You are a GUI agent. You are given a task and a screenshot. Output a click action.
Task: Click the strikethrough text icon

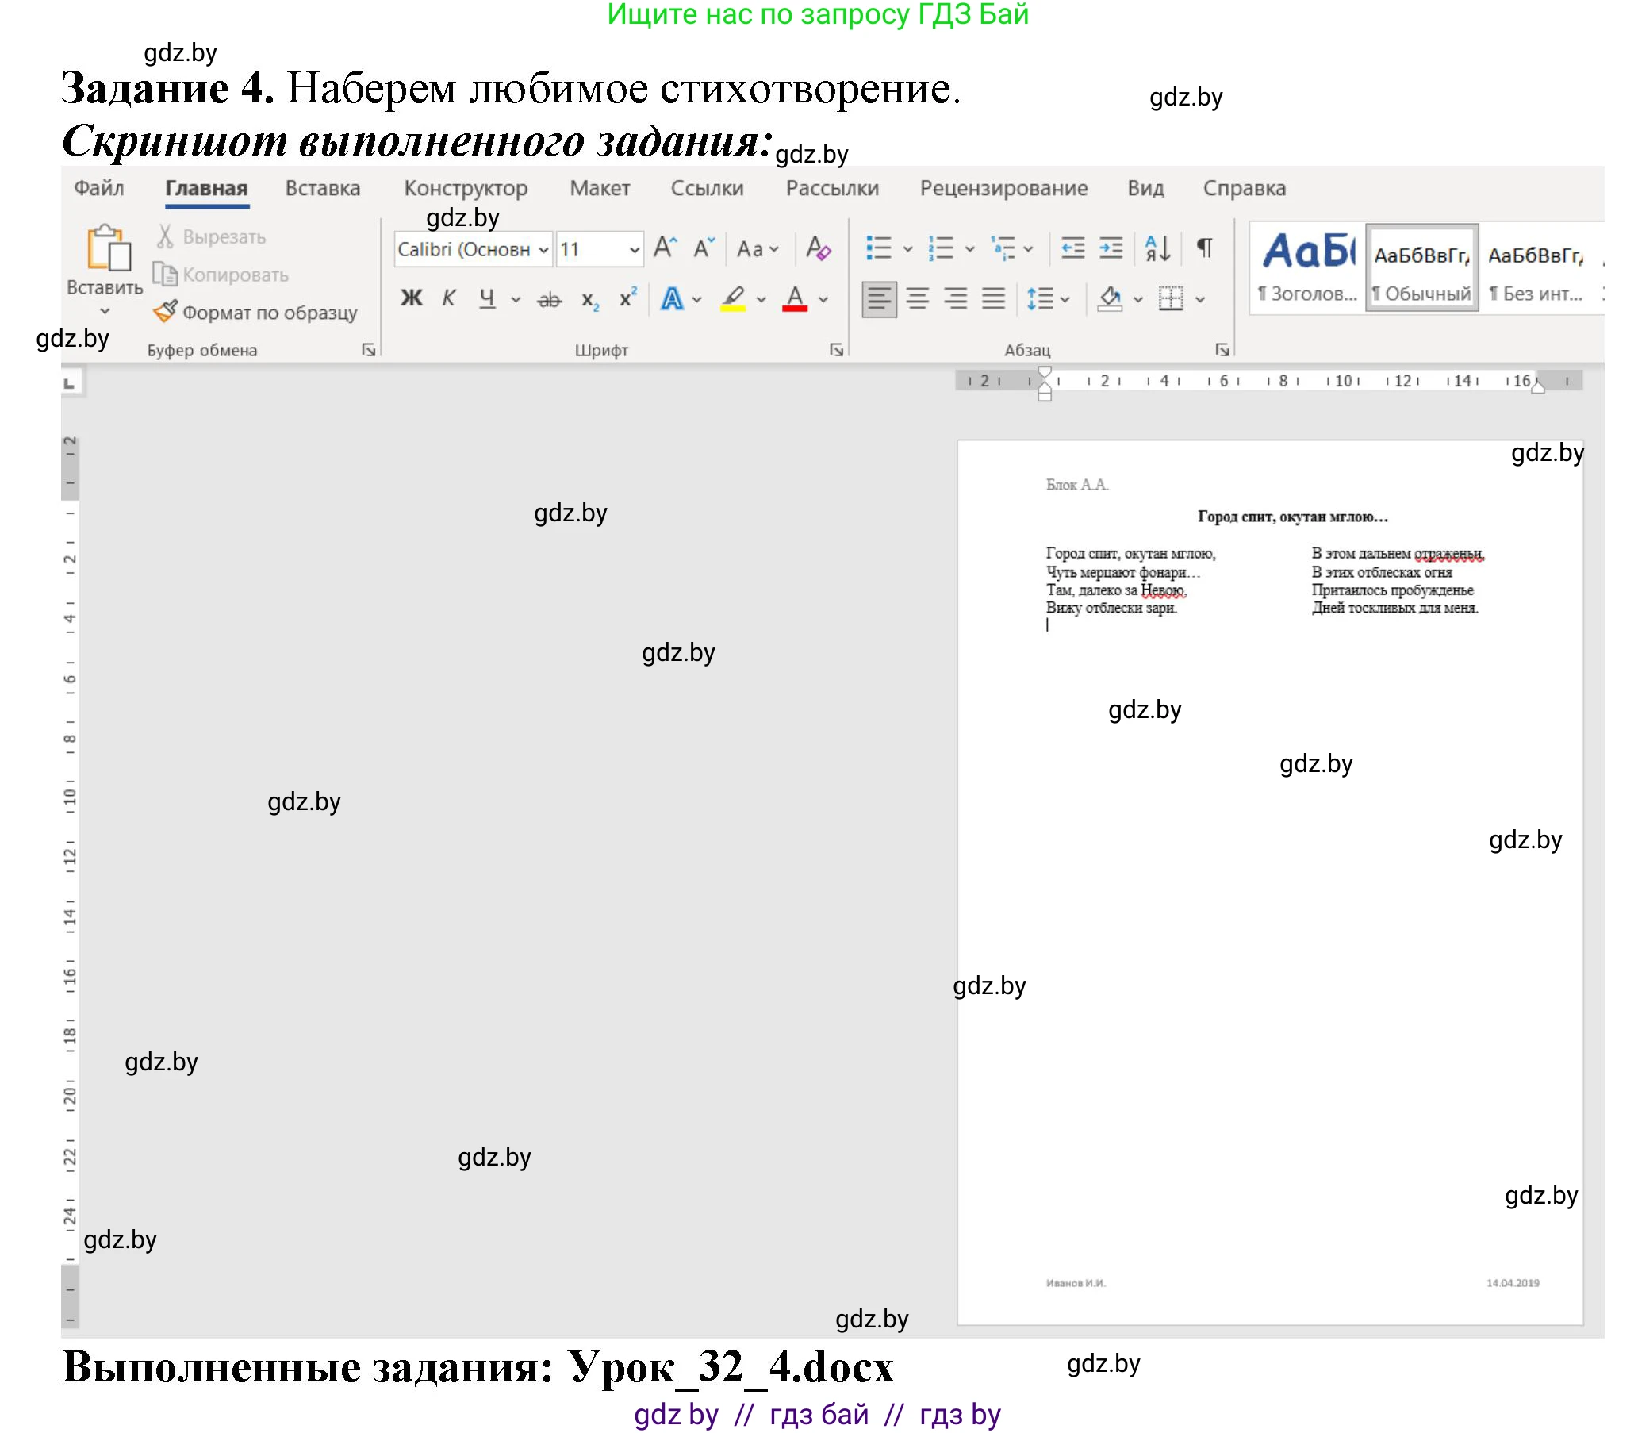point(549,300)
